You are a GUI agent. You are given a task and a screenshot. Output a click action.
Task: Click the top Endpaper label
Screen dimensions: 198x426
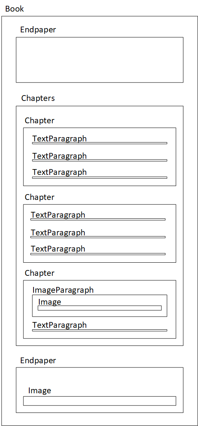tap(38, 30)
